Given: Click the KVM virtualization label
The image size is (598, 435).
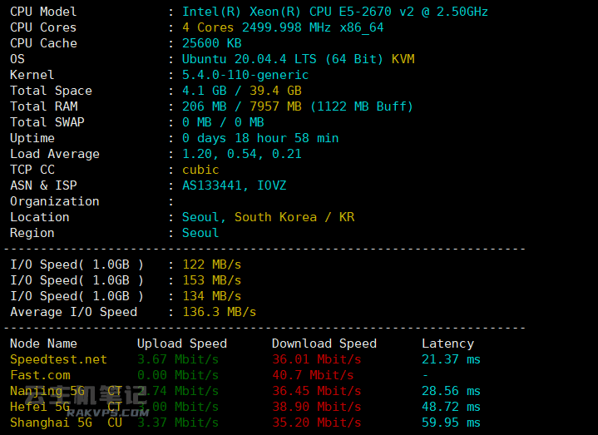Looking at the screenshot, I should click(403, 59).
